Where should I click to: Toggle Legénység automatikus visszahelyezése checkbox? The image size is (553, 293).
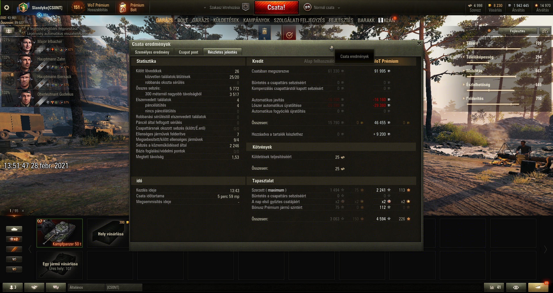(24, 33)
